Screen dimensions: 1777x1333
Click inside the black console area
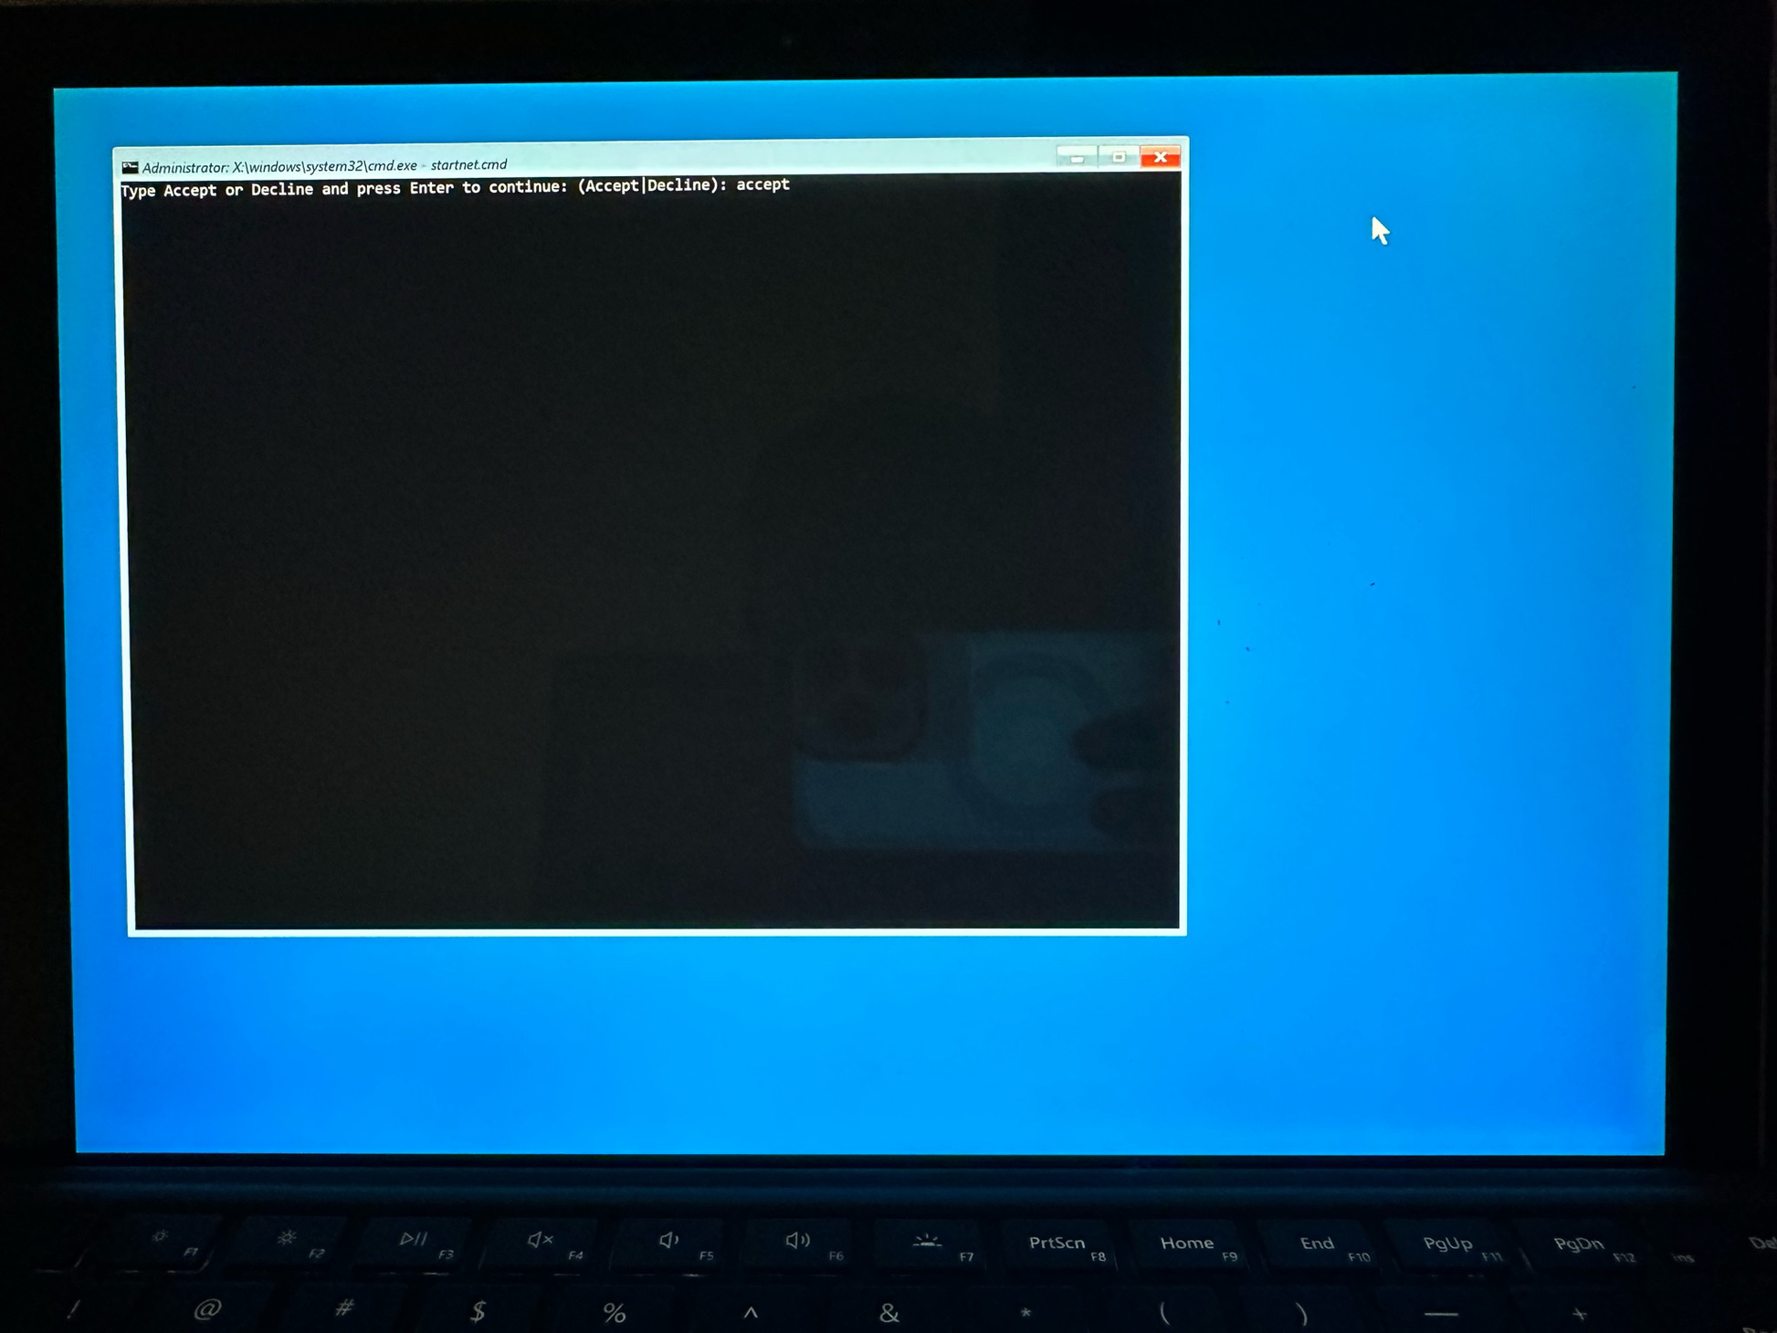click(x=639, y=548)
